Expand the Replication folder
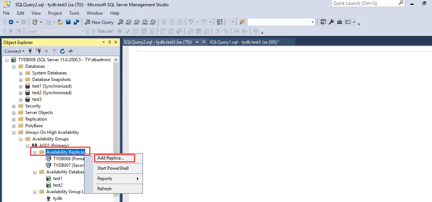 [14, 119]
